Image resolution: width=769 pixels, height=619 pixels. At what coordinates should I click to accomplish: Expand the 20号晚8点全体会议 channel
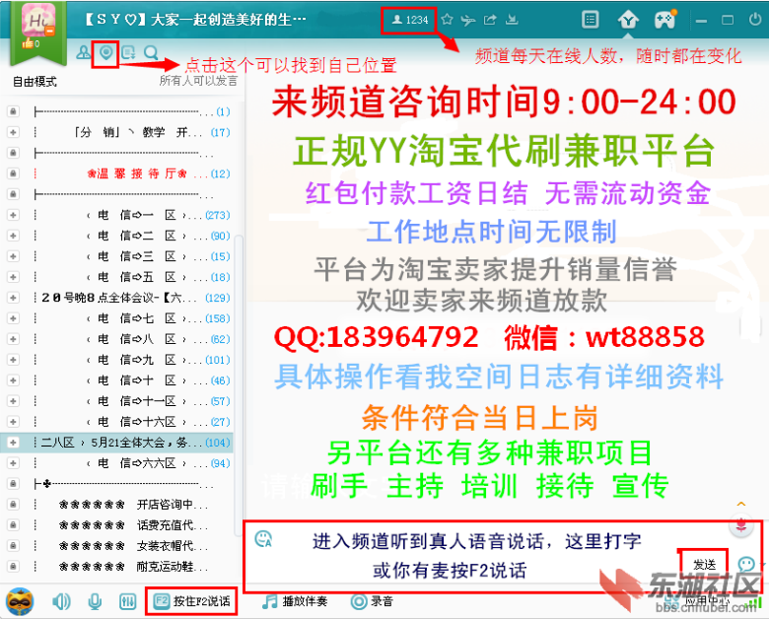[x=13, y=298]
